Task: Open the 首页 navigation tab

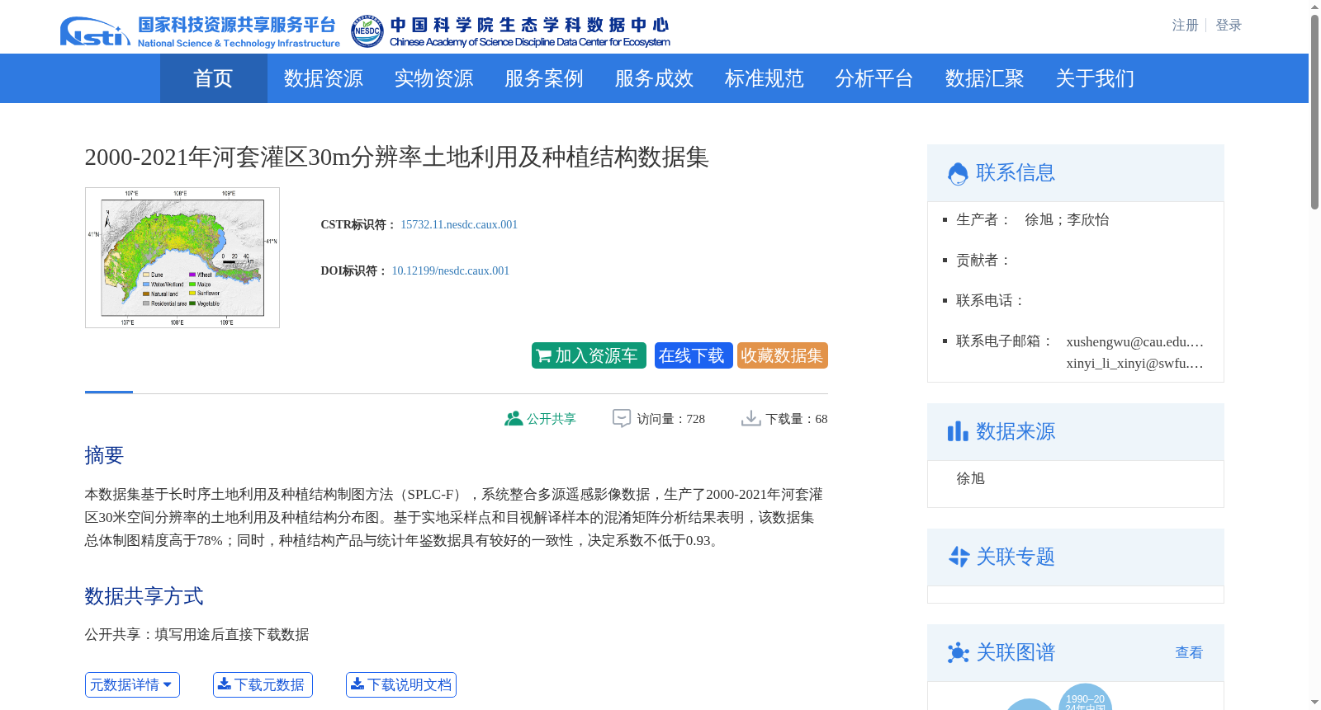Action: tap(213, 78)
